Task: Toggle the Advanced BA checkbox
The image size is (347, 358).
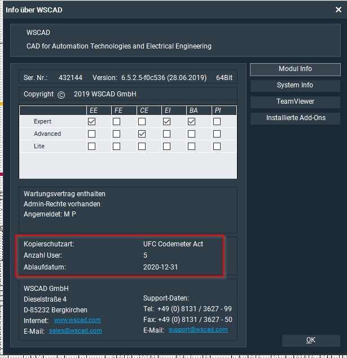Action: [191, 134]
